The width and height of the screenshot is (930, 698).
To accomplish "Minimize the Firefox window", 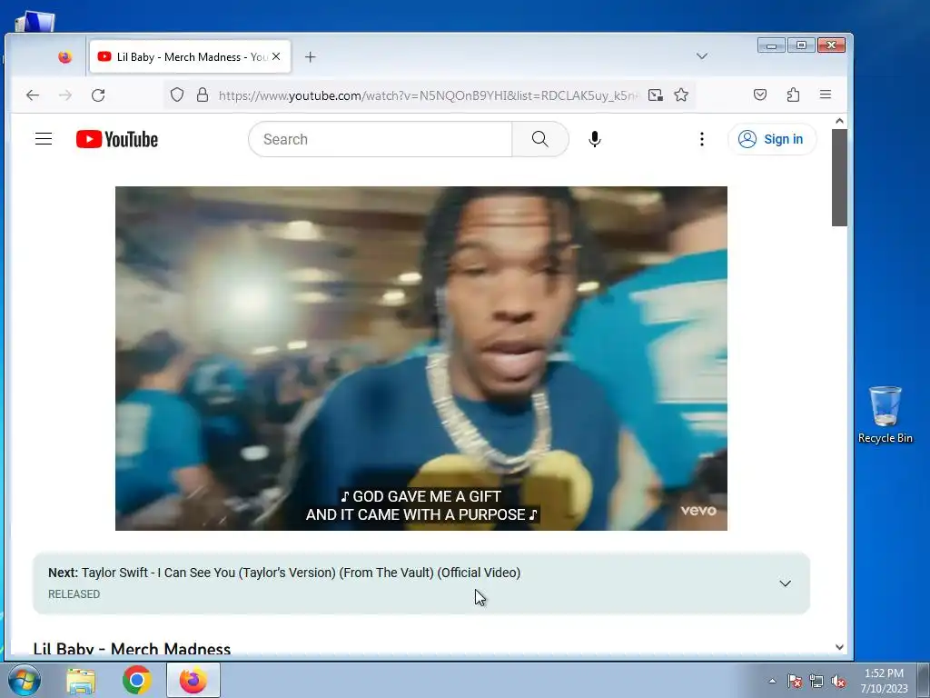I will coord(772,45).
